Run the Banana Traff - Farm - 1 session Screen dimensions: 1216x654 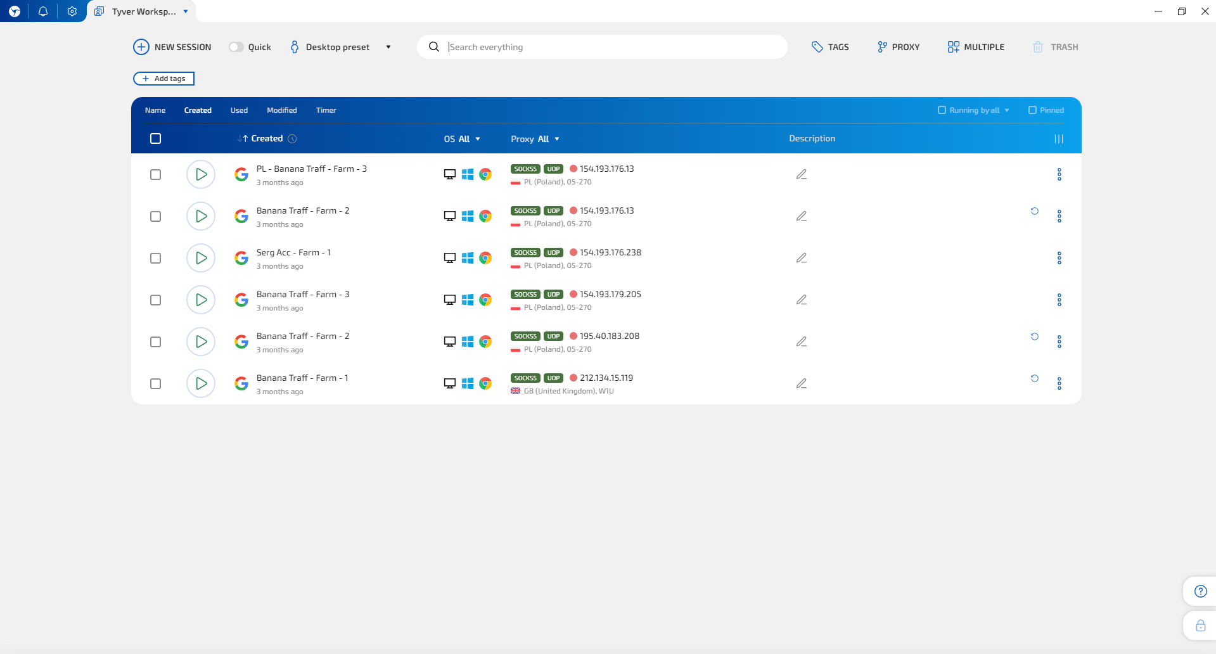click(x=201, y=383)
